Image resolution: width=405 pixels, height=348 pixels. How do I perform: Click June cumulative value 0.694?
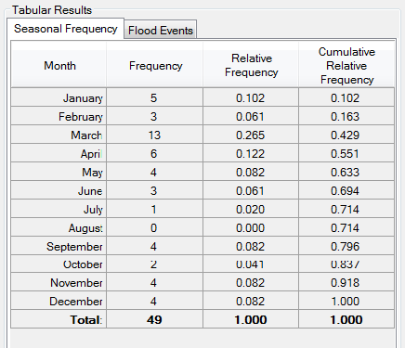[346, 190]
